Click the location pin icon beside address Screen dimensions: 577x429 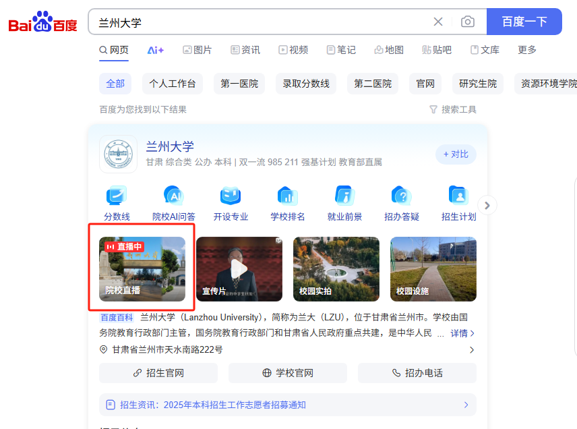click(x=103, y=349)
